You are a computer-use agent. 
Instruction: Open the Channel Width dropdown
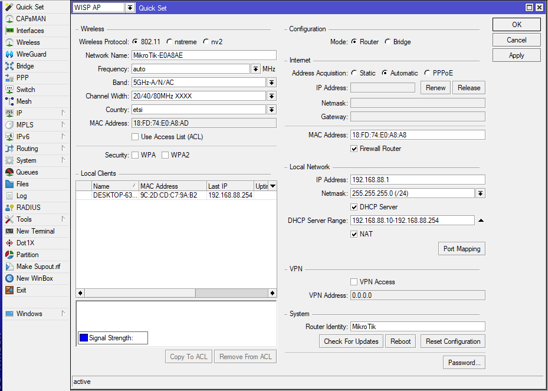point(271,96)
